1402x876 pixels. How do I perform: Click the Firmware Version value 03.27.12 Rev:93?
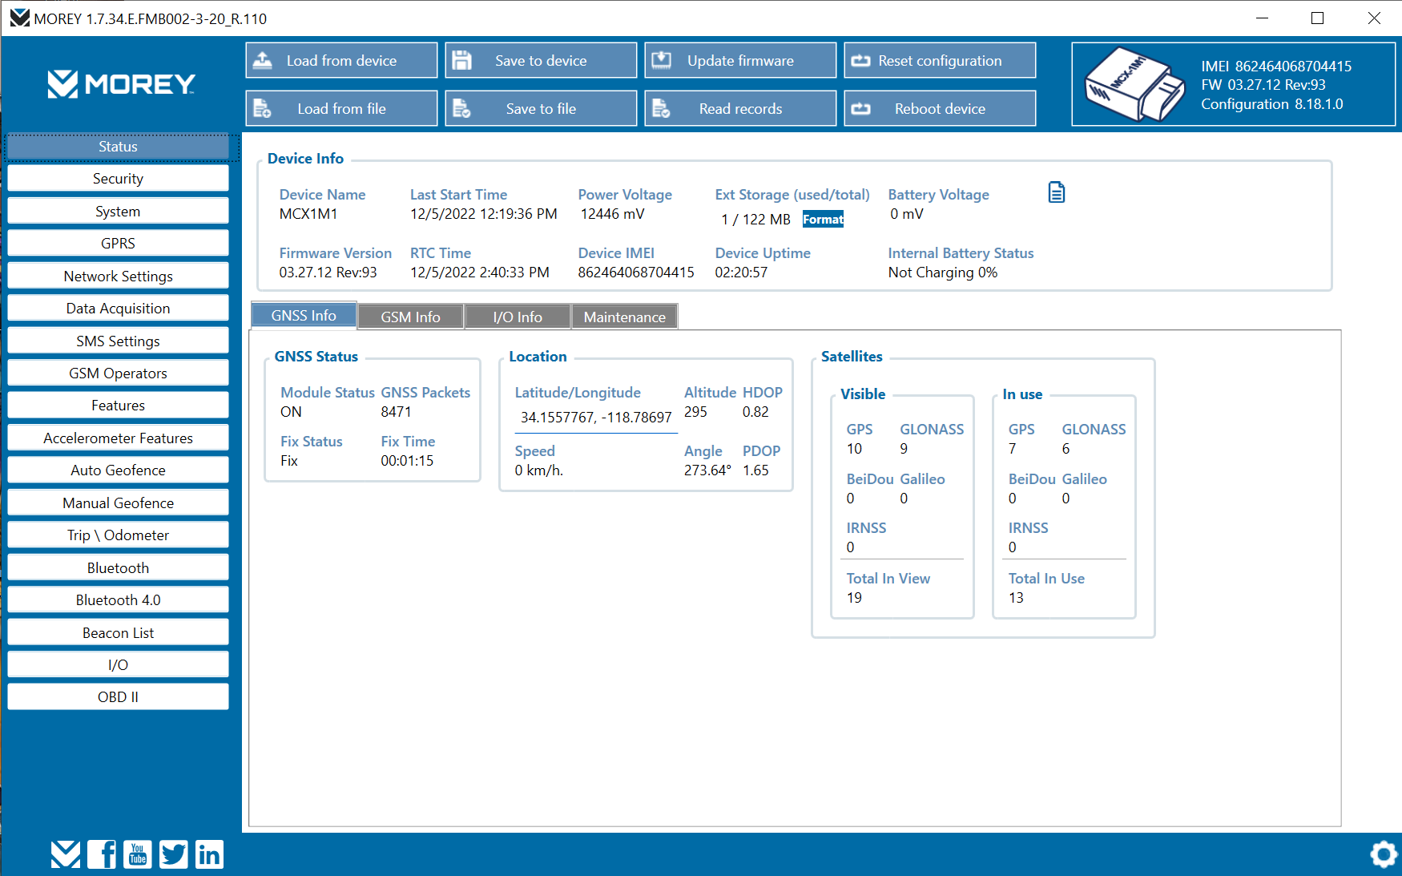click(328, 272)
